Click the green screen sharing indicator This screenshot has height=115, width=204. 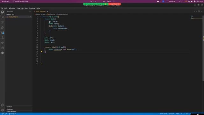click(x=96, y=4)
